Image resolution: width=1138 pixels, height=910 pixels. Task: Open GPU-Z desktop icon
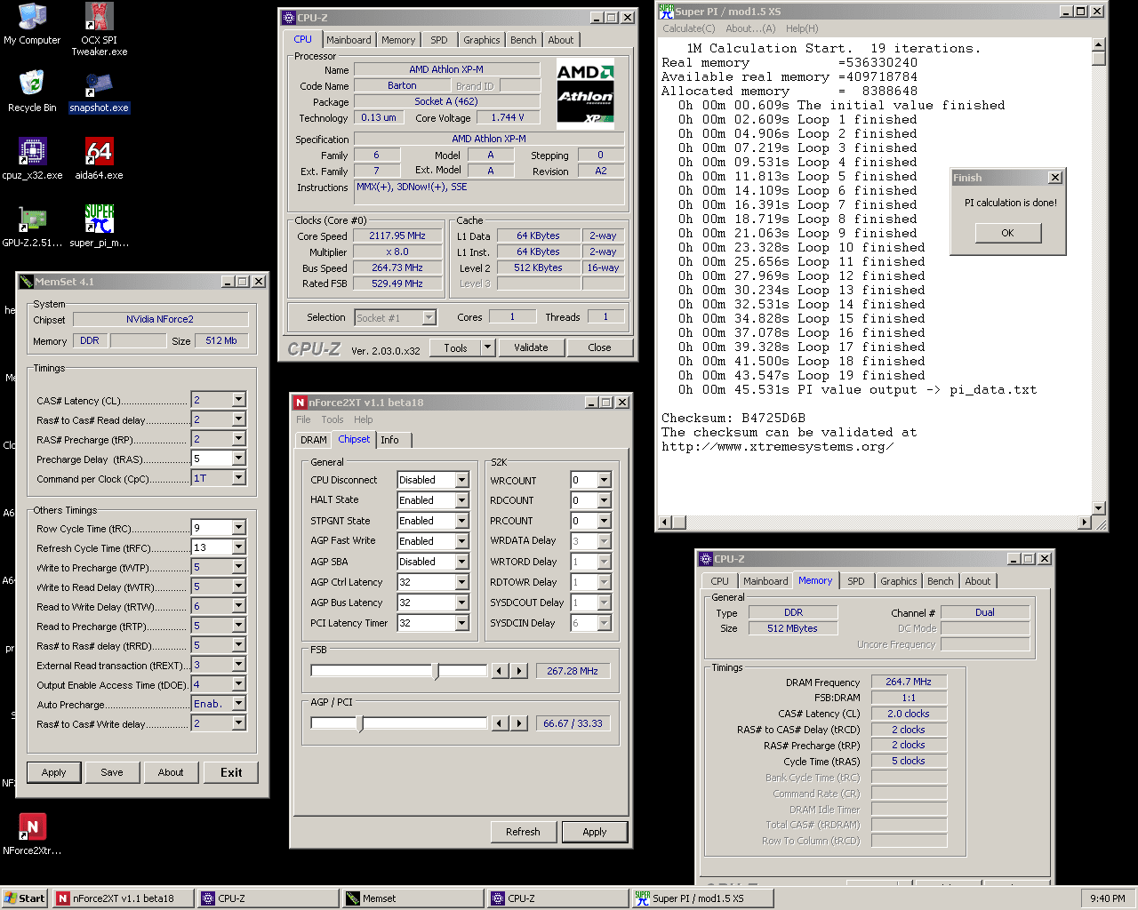pyautogui.click(x=32, y=227)
